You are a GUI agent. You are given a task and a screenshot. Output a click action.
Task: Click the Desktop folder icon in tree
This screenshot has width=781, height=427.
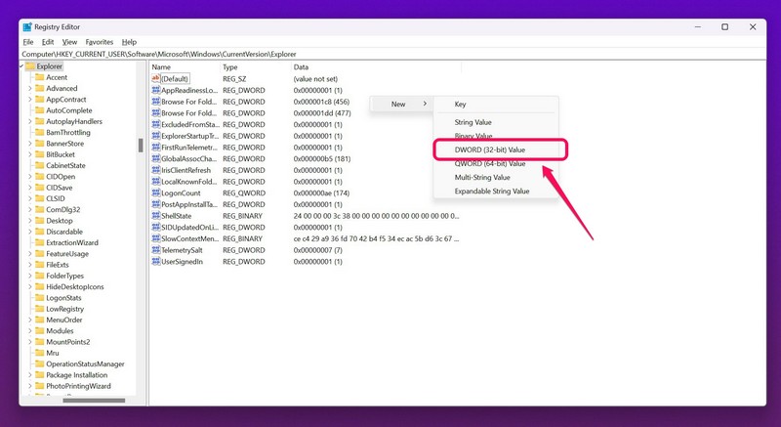[40, 221]
